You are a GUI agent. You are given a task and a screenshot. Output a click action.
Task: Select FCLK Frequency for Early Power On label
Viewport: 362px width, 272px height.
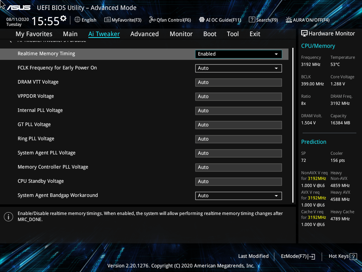point(57,68)
